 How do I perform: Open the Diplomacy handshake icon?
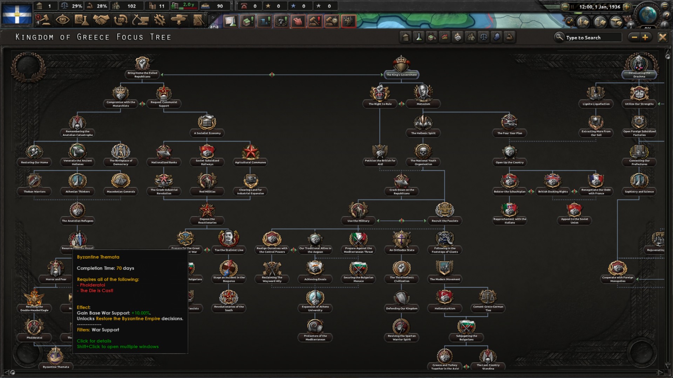pos(101,20)
